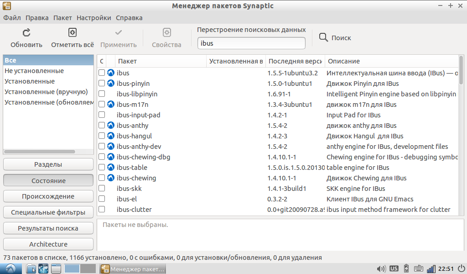Click the support icon beside ibus-chewing
Screen dimensions: 467x274
(x=111, y=178)
